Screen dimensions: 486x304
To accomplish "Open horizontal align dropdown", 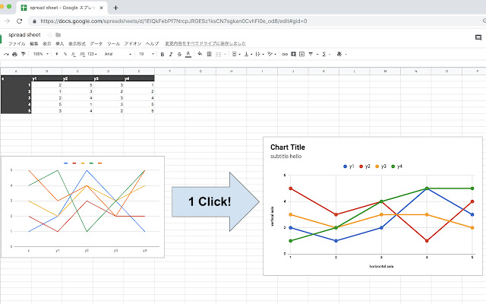I will click(x=236, y=54).
